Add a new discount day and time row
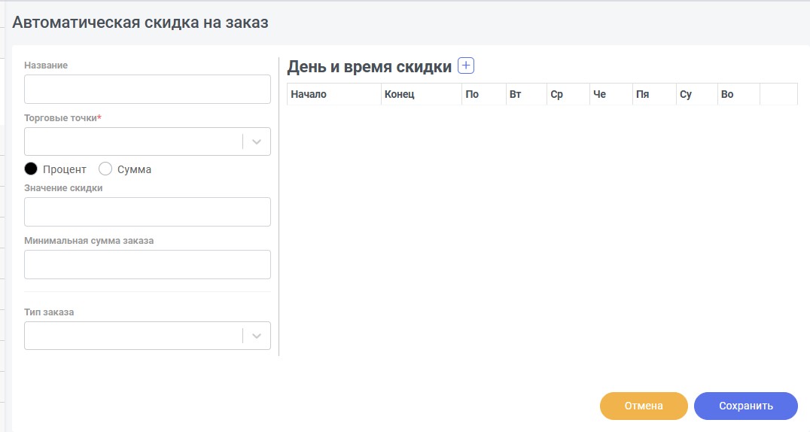Image resolution: width=810 pixels, height=432 pixels. coord(466,65)
